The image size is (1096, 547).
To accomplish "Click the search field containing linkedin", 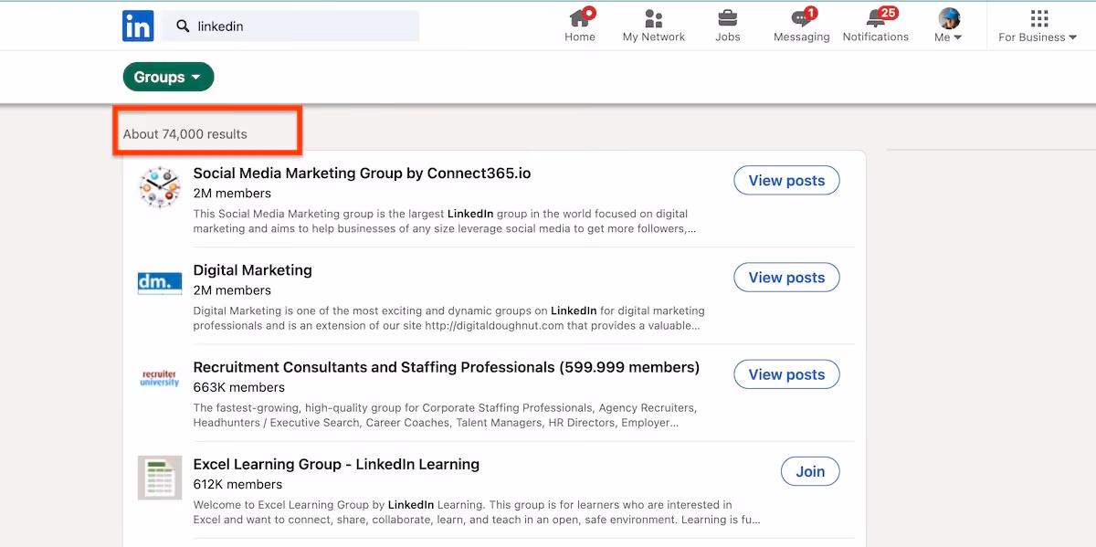I will pyautogui.click(x=290, y=26).
